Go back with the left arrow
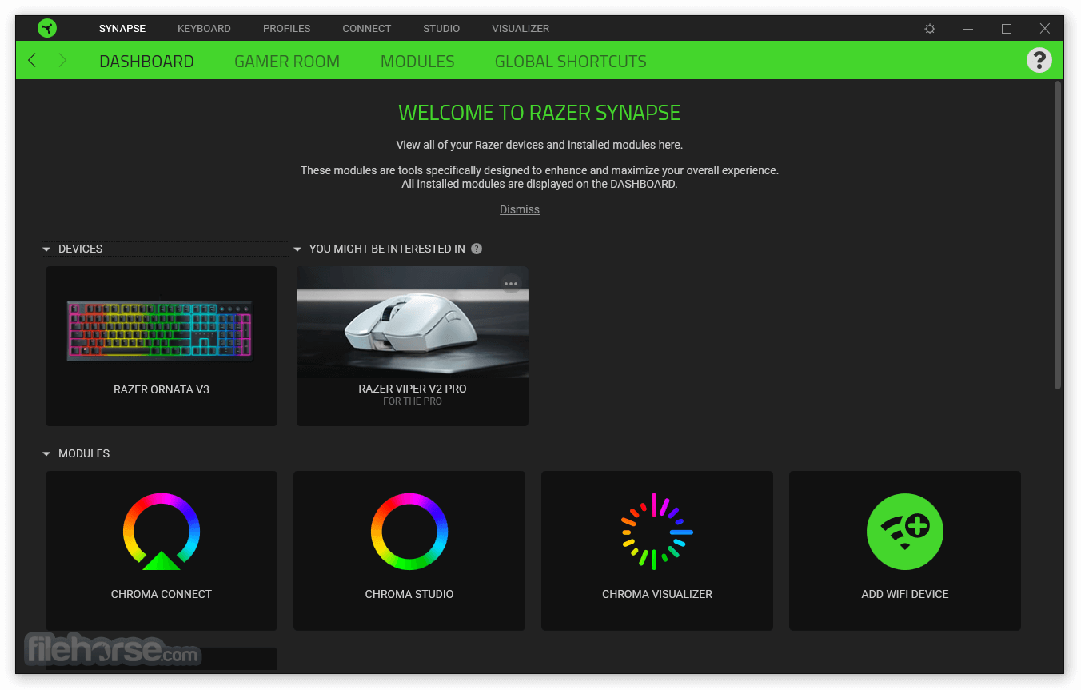Viewport: 1081px width, 690px height. point(32,61)
